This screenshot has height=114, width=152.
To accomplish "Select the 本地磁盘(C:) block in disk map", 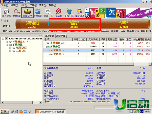I will click(x=32, y=24).
